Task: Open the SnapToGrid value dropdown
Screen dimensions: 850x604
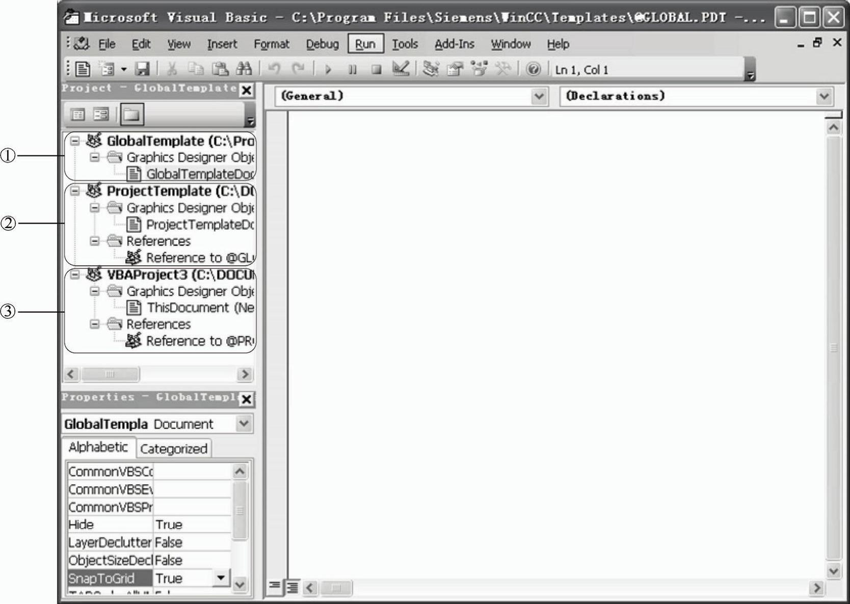Action: point(221,578)
